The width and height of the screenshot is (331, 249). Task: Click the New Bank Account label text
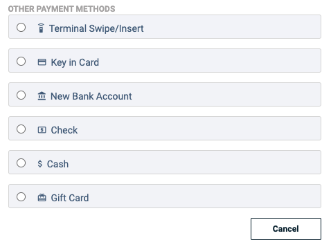91,96
